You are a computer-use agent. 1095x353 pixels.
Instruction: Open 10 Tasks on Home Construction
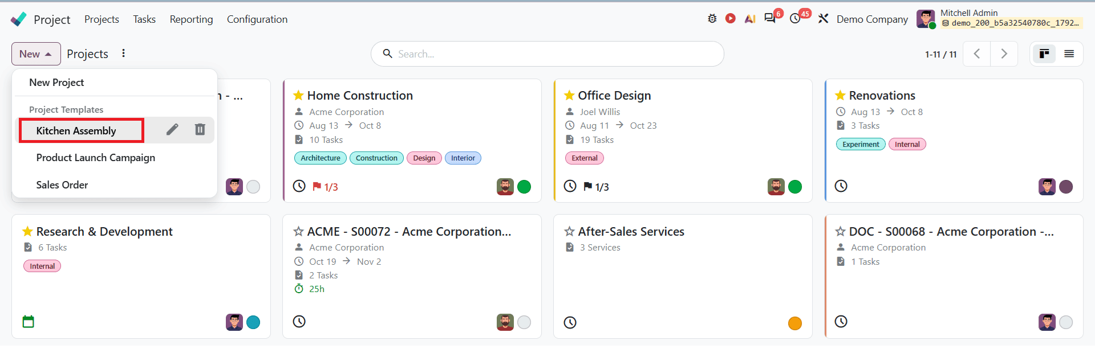[326, 139]
